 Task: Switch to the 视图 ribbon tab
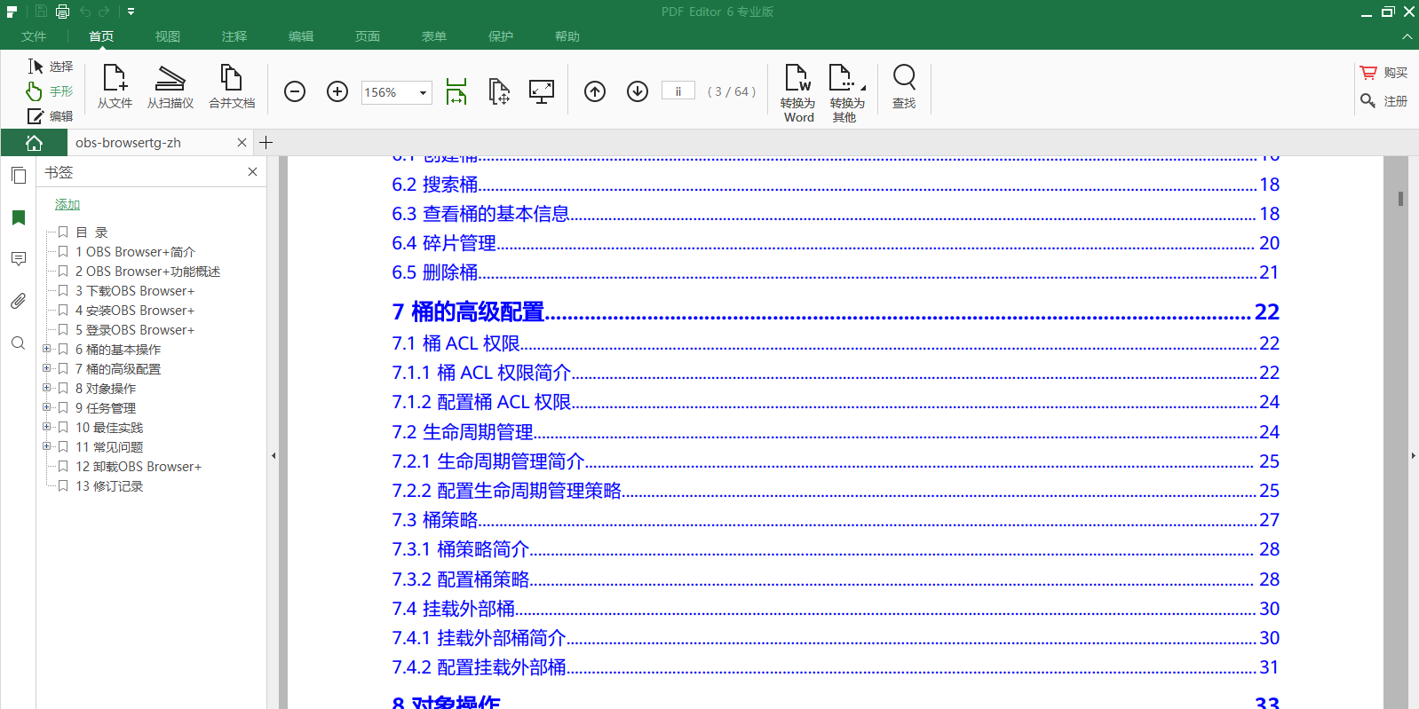pos(168,36)
